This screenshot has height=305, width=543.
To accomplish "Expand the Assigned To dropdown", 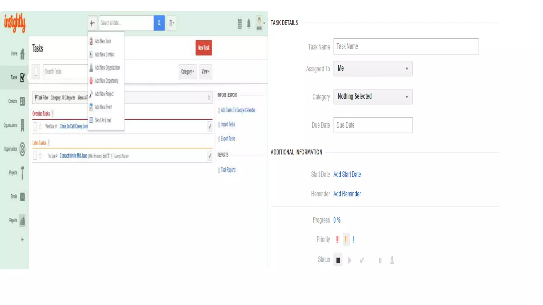I will tap(373, 69).
